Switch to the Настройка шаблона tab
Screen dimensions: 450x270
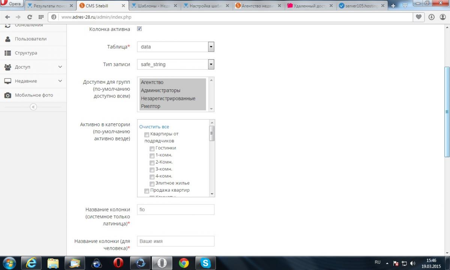207,6
